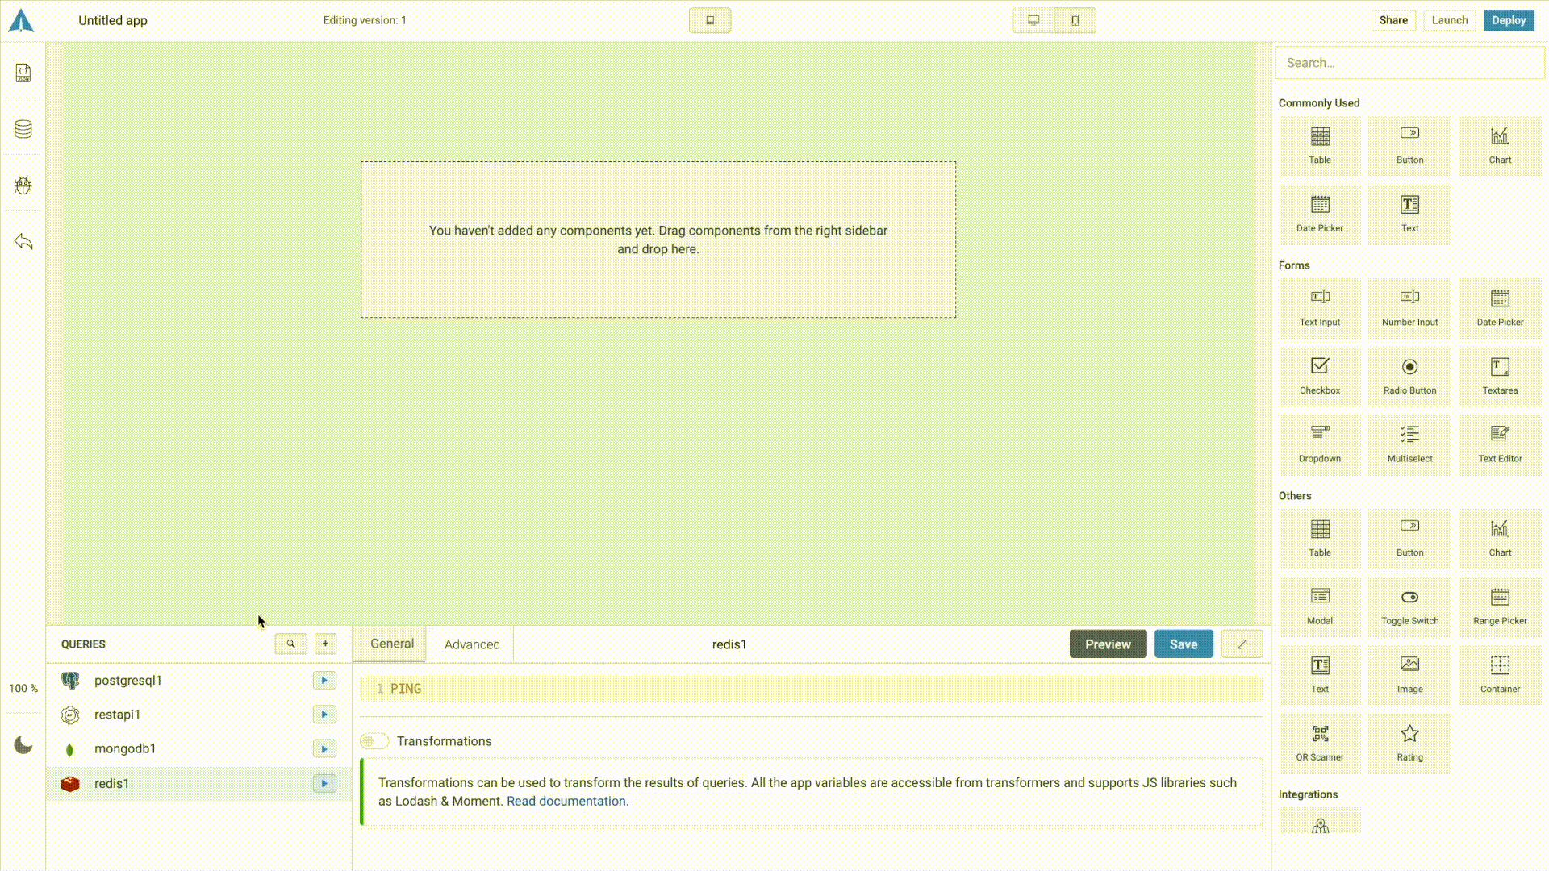Open the datasources database icon in left sidebar
Image resolution: width=1549 pixels, height=871 pixels.
(x=23, y=129)
